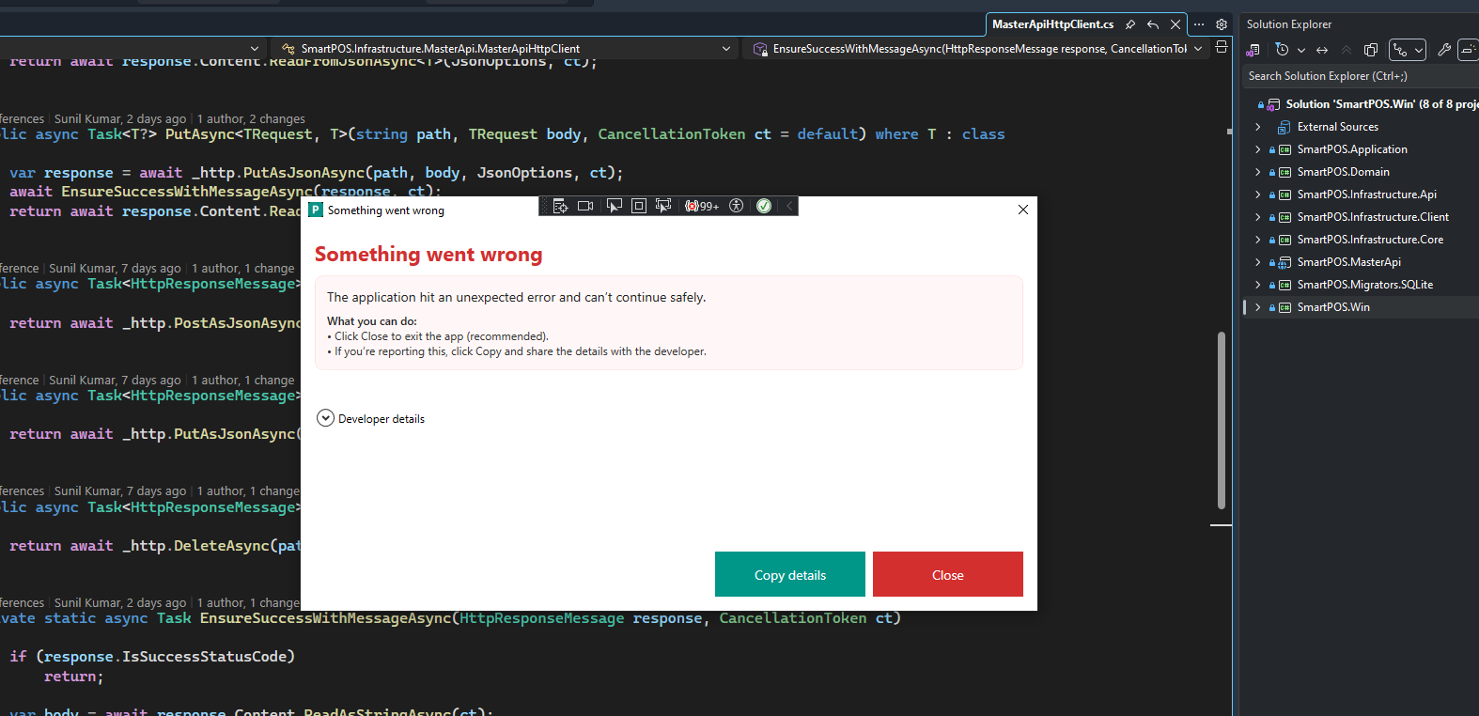Screen dimensions: 1479x716
Task: Open binding failures indicator showing 99+
Action: (702, 206)
